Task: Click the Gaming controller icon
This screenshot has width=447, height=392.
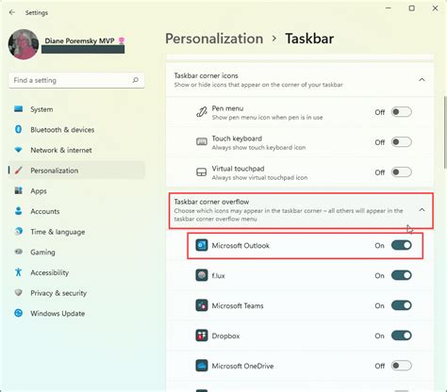Action: [x=19, y=252]
